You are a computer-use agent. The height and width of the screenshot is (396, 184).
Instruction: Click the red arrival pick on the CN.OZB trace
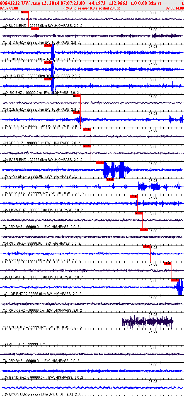[77, 96]
